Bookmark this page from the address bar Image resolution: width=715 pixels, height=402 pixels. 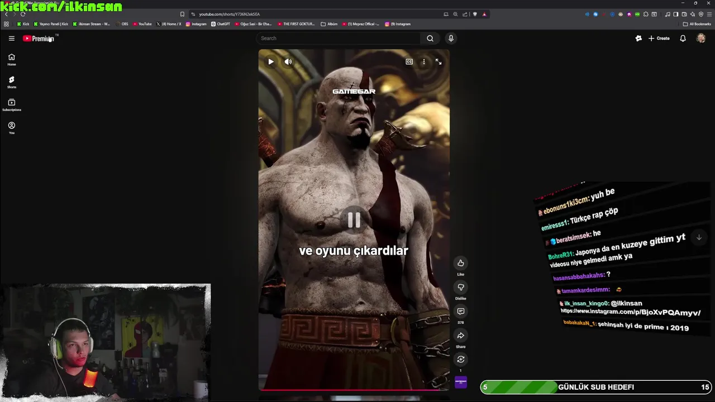point(182,14)
